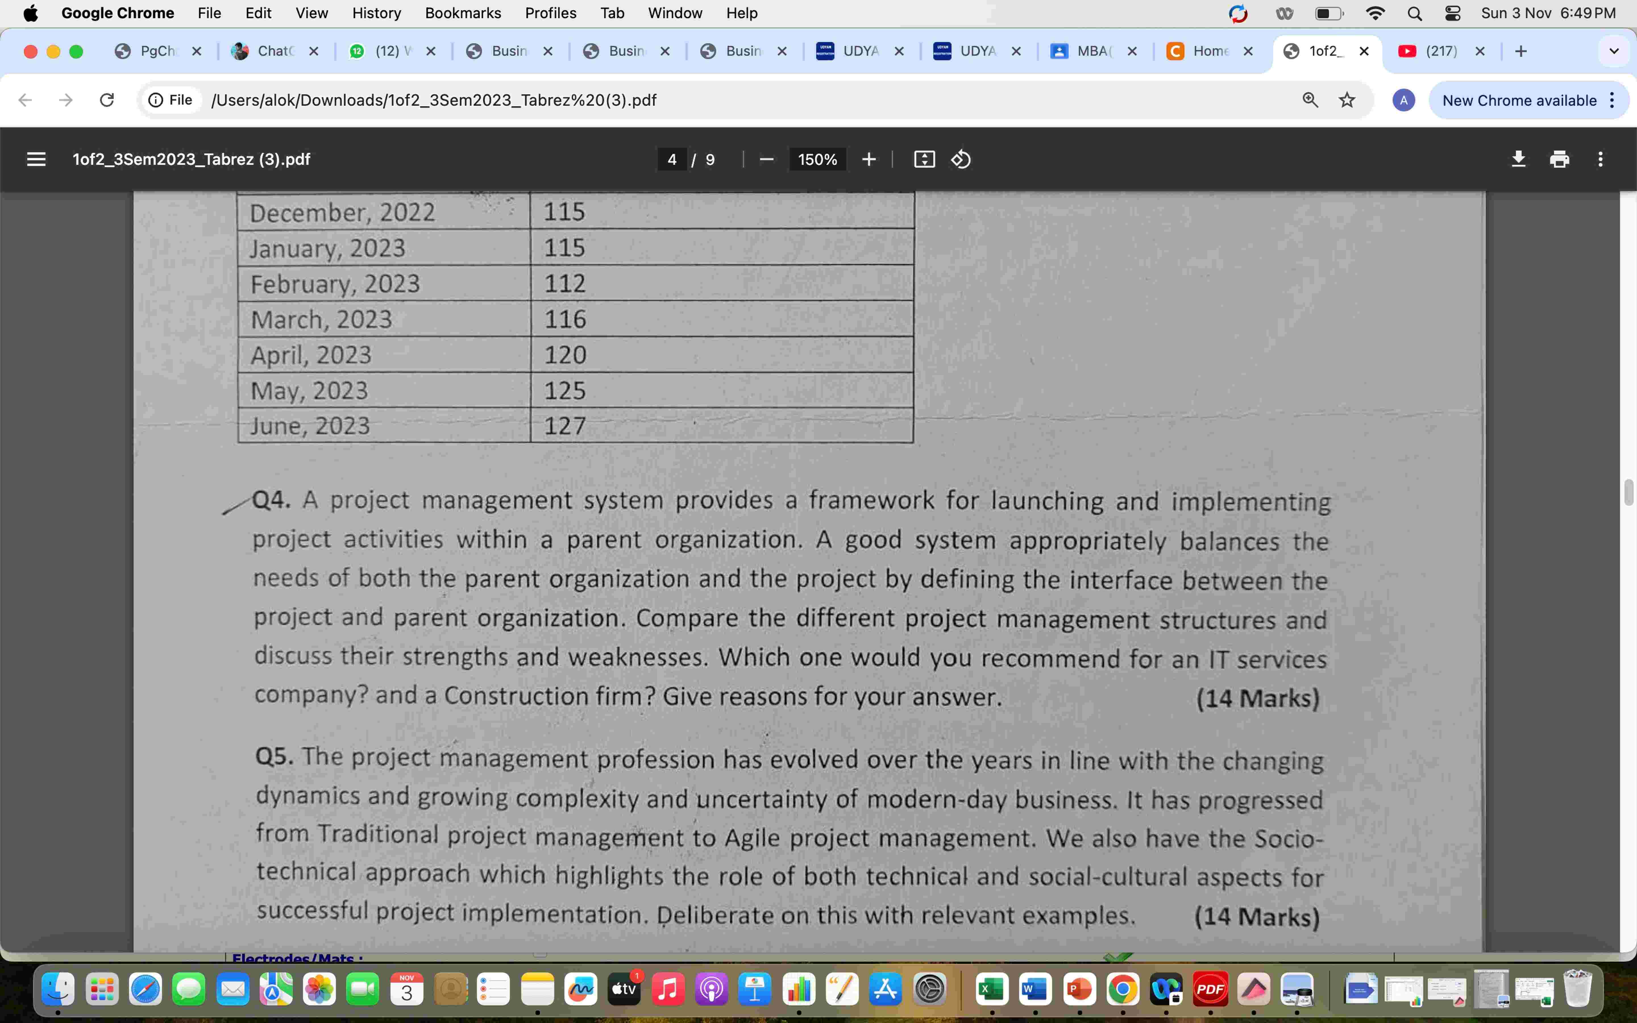Open the Bookmarks menu
Viewport: 1637px width, 1023px height.
pos(463,13)
